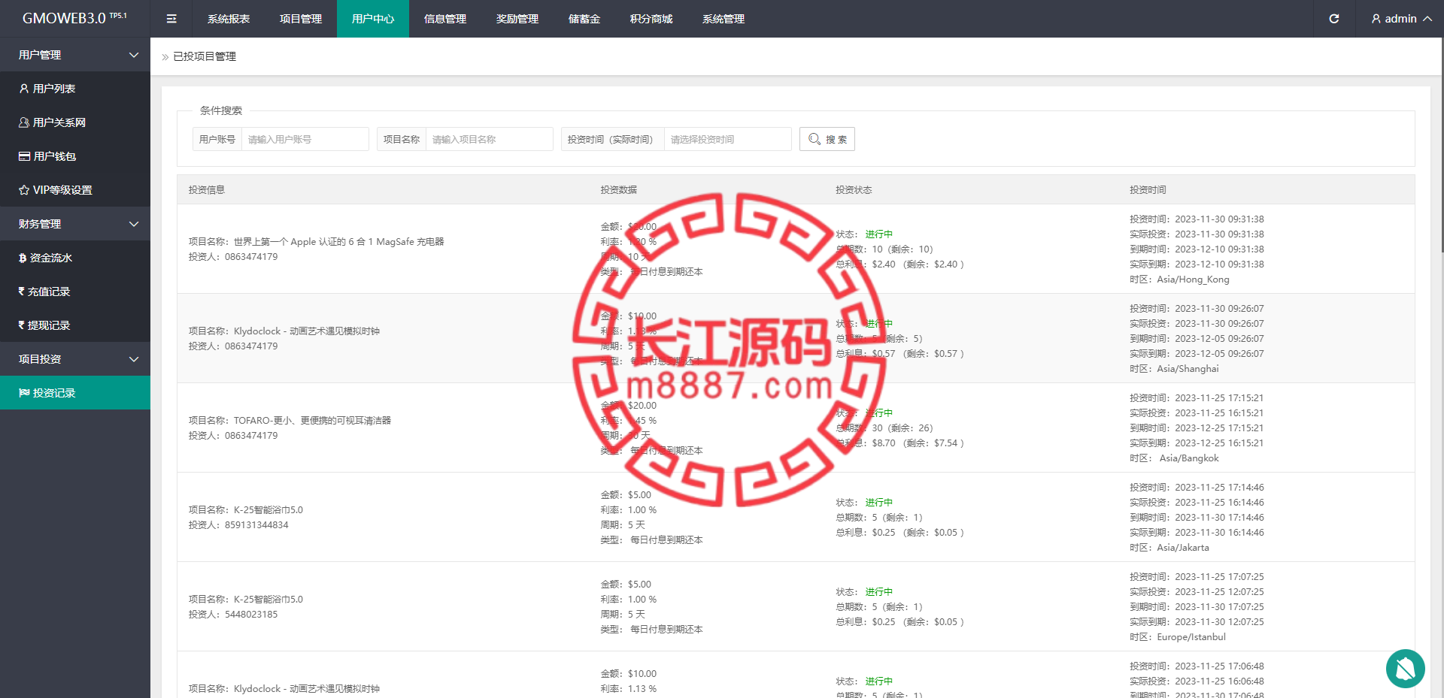Screen dimensions: 1444x698
Task: Click the rupee icon beside 提现记录
Action: click(22, 325)
